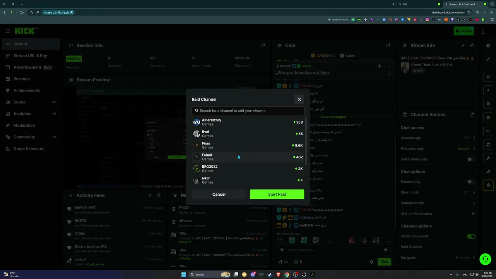496x279 pixels.
Task: Pop out the Chat panel
Action: point(388,45)
